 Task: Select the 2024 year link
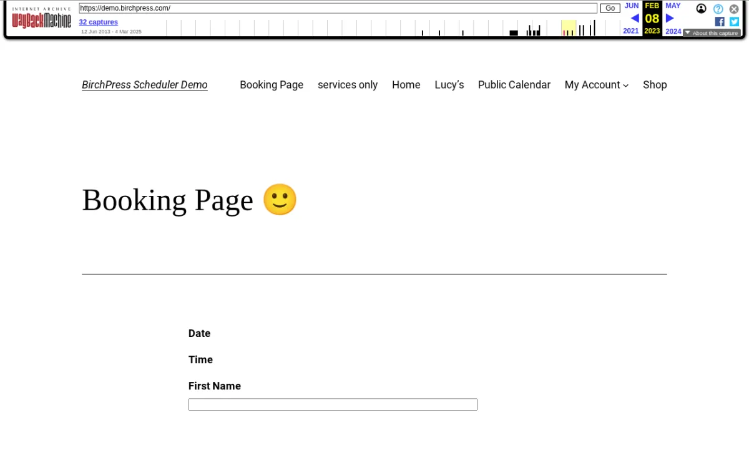pos(673,31)
